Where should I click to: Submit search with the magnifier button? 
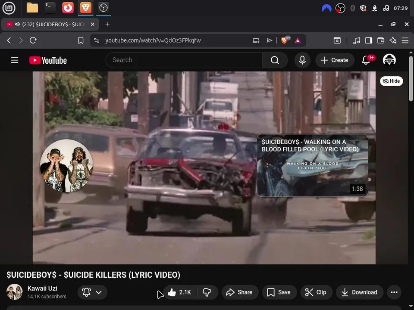tap(275, 60)
